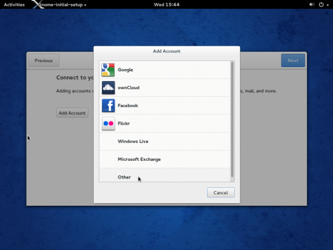Select the Google account entry label
This screenshot has width=333, height=250.
click(x=125, y=70)
